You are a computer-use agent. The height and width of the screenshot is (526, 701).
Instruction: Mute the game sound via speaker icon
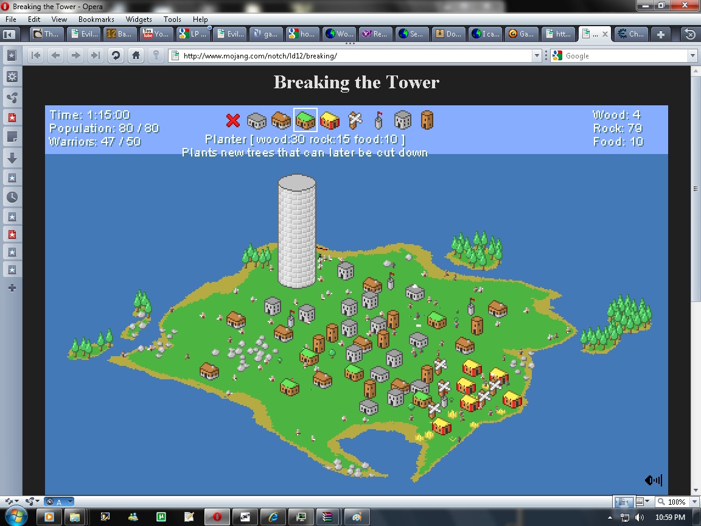pyautogui.click(x=653, y=480)
